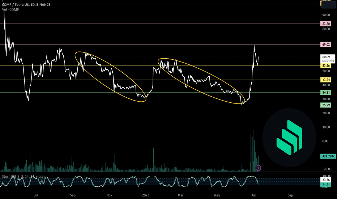Select the horizontal line at 43.74

(x=160, y=80)
